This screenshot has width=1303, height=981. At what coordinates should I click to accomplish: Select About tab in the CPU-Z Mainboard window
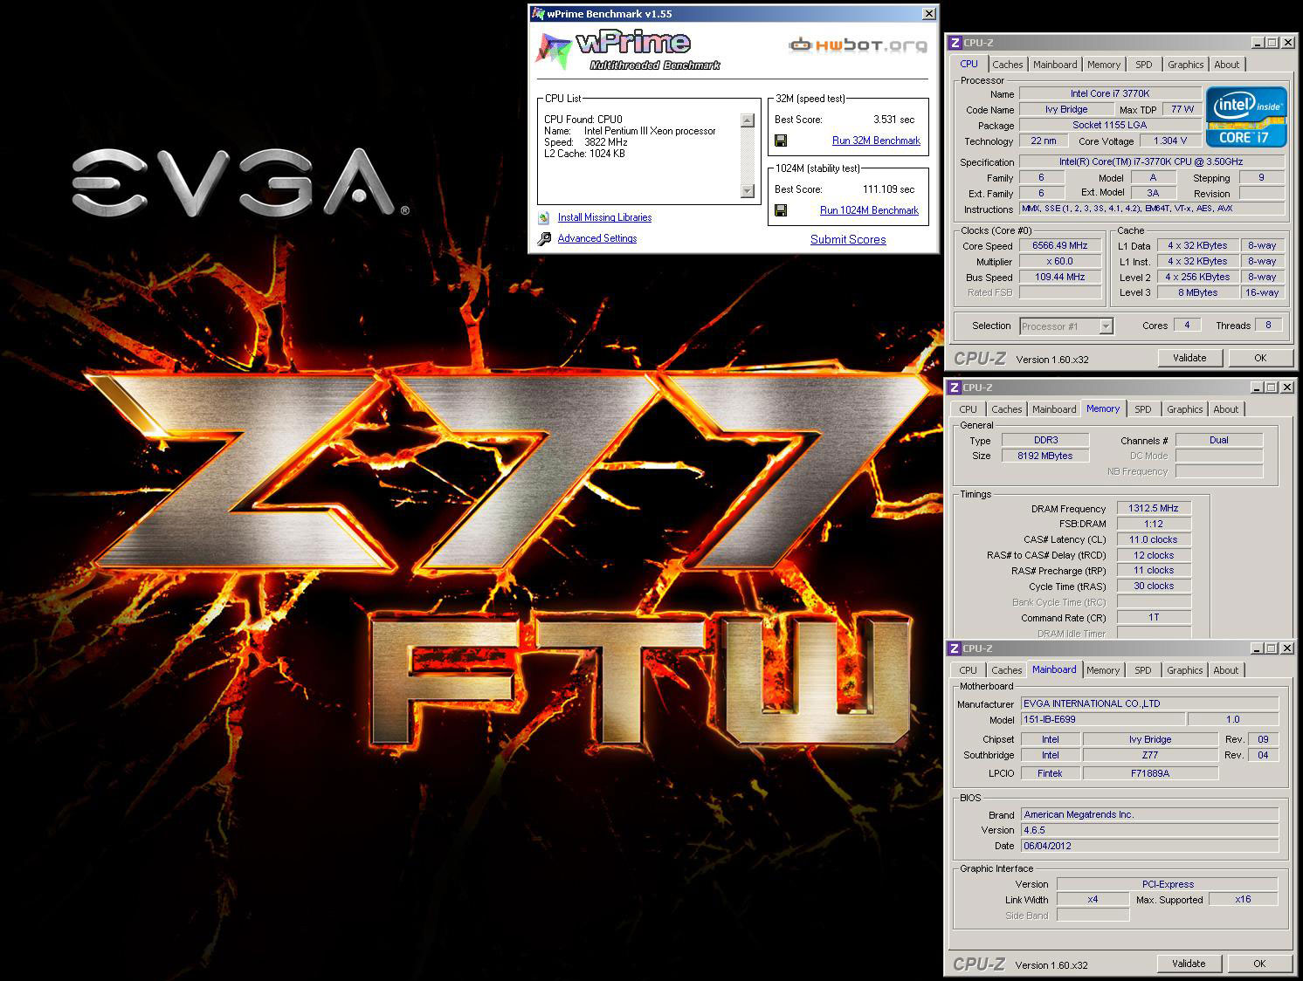(x=1226, y=670)
